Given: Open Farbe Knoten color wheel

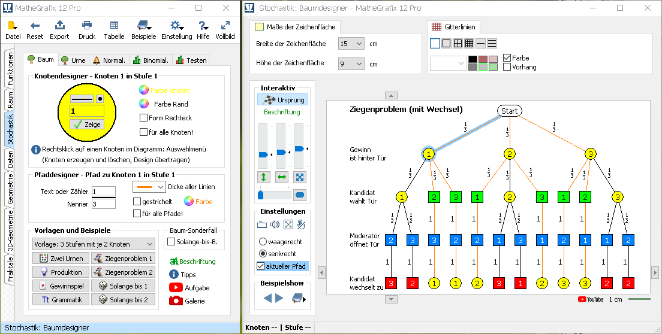Looking at the screenshot, I should 143,90.
